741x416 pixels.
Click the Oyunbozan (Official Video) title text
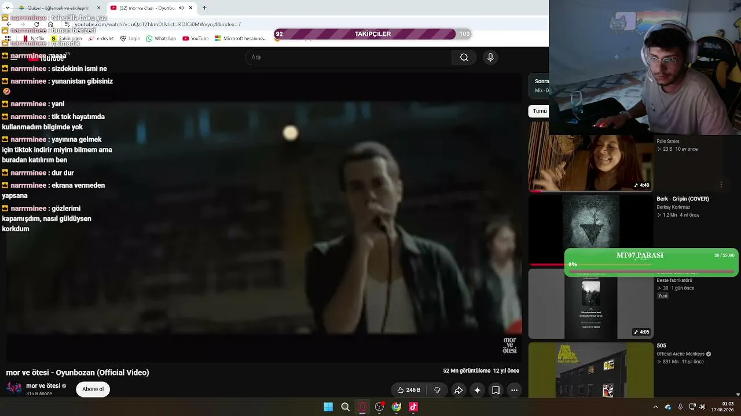click(x=78, y=373)
